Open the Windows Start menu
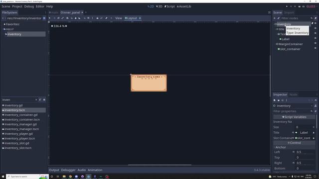This screenshot has width=319, height=179. [3, 177]
